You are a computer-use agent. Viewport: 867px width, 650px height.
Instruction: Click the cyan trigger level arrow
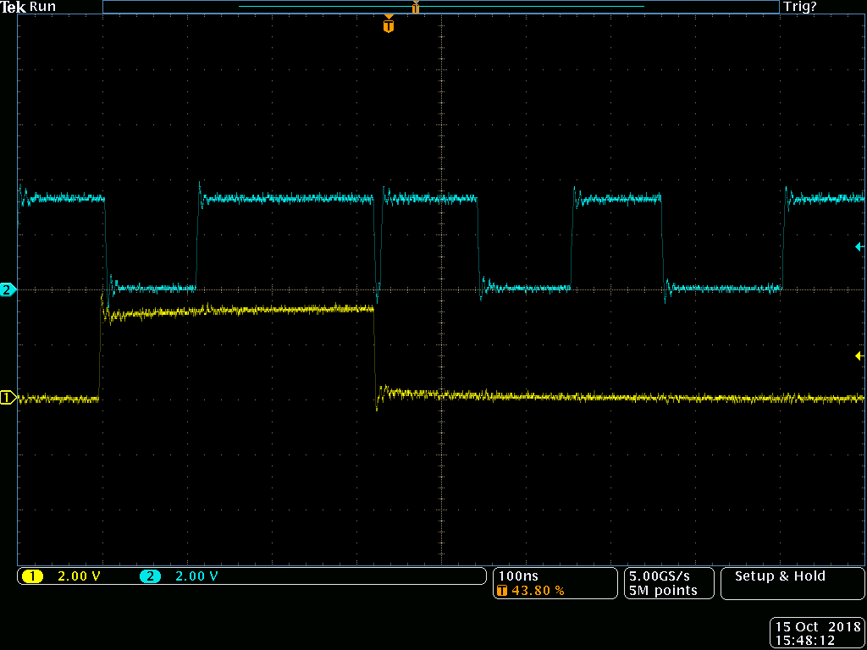(859, 247)
